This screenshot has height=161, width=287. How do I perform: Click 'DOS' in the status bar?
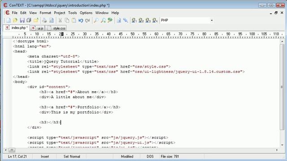click(150, 157)
